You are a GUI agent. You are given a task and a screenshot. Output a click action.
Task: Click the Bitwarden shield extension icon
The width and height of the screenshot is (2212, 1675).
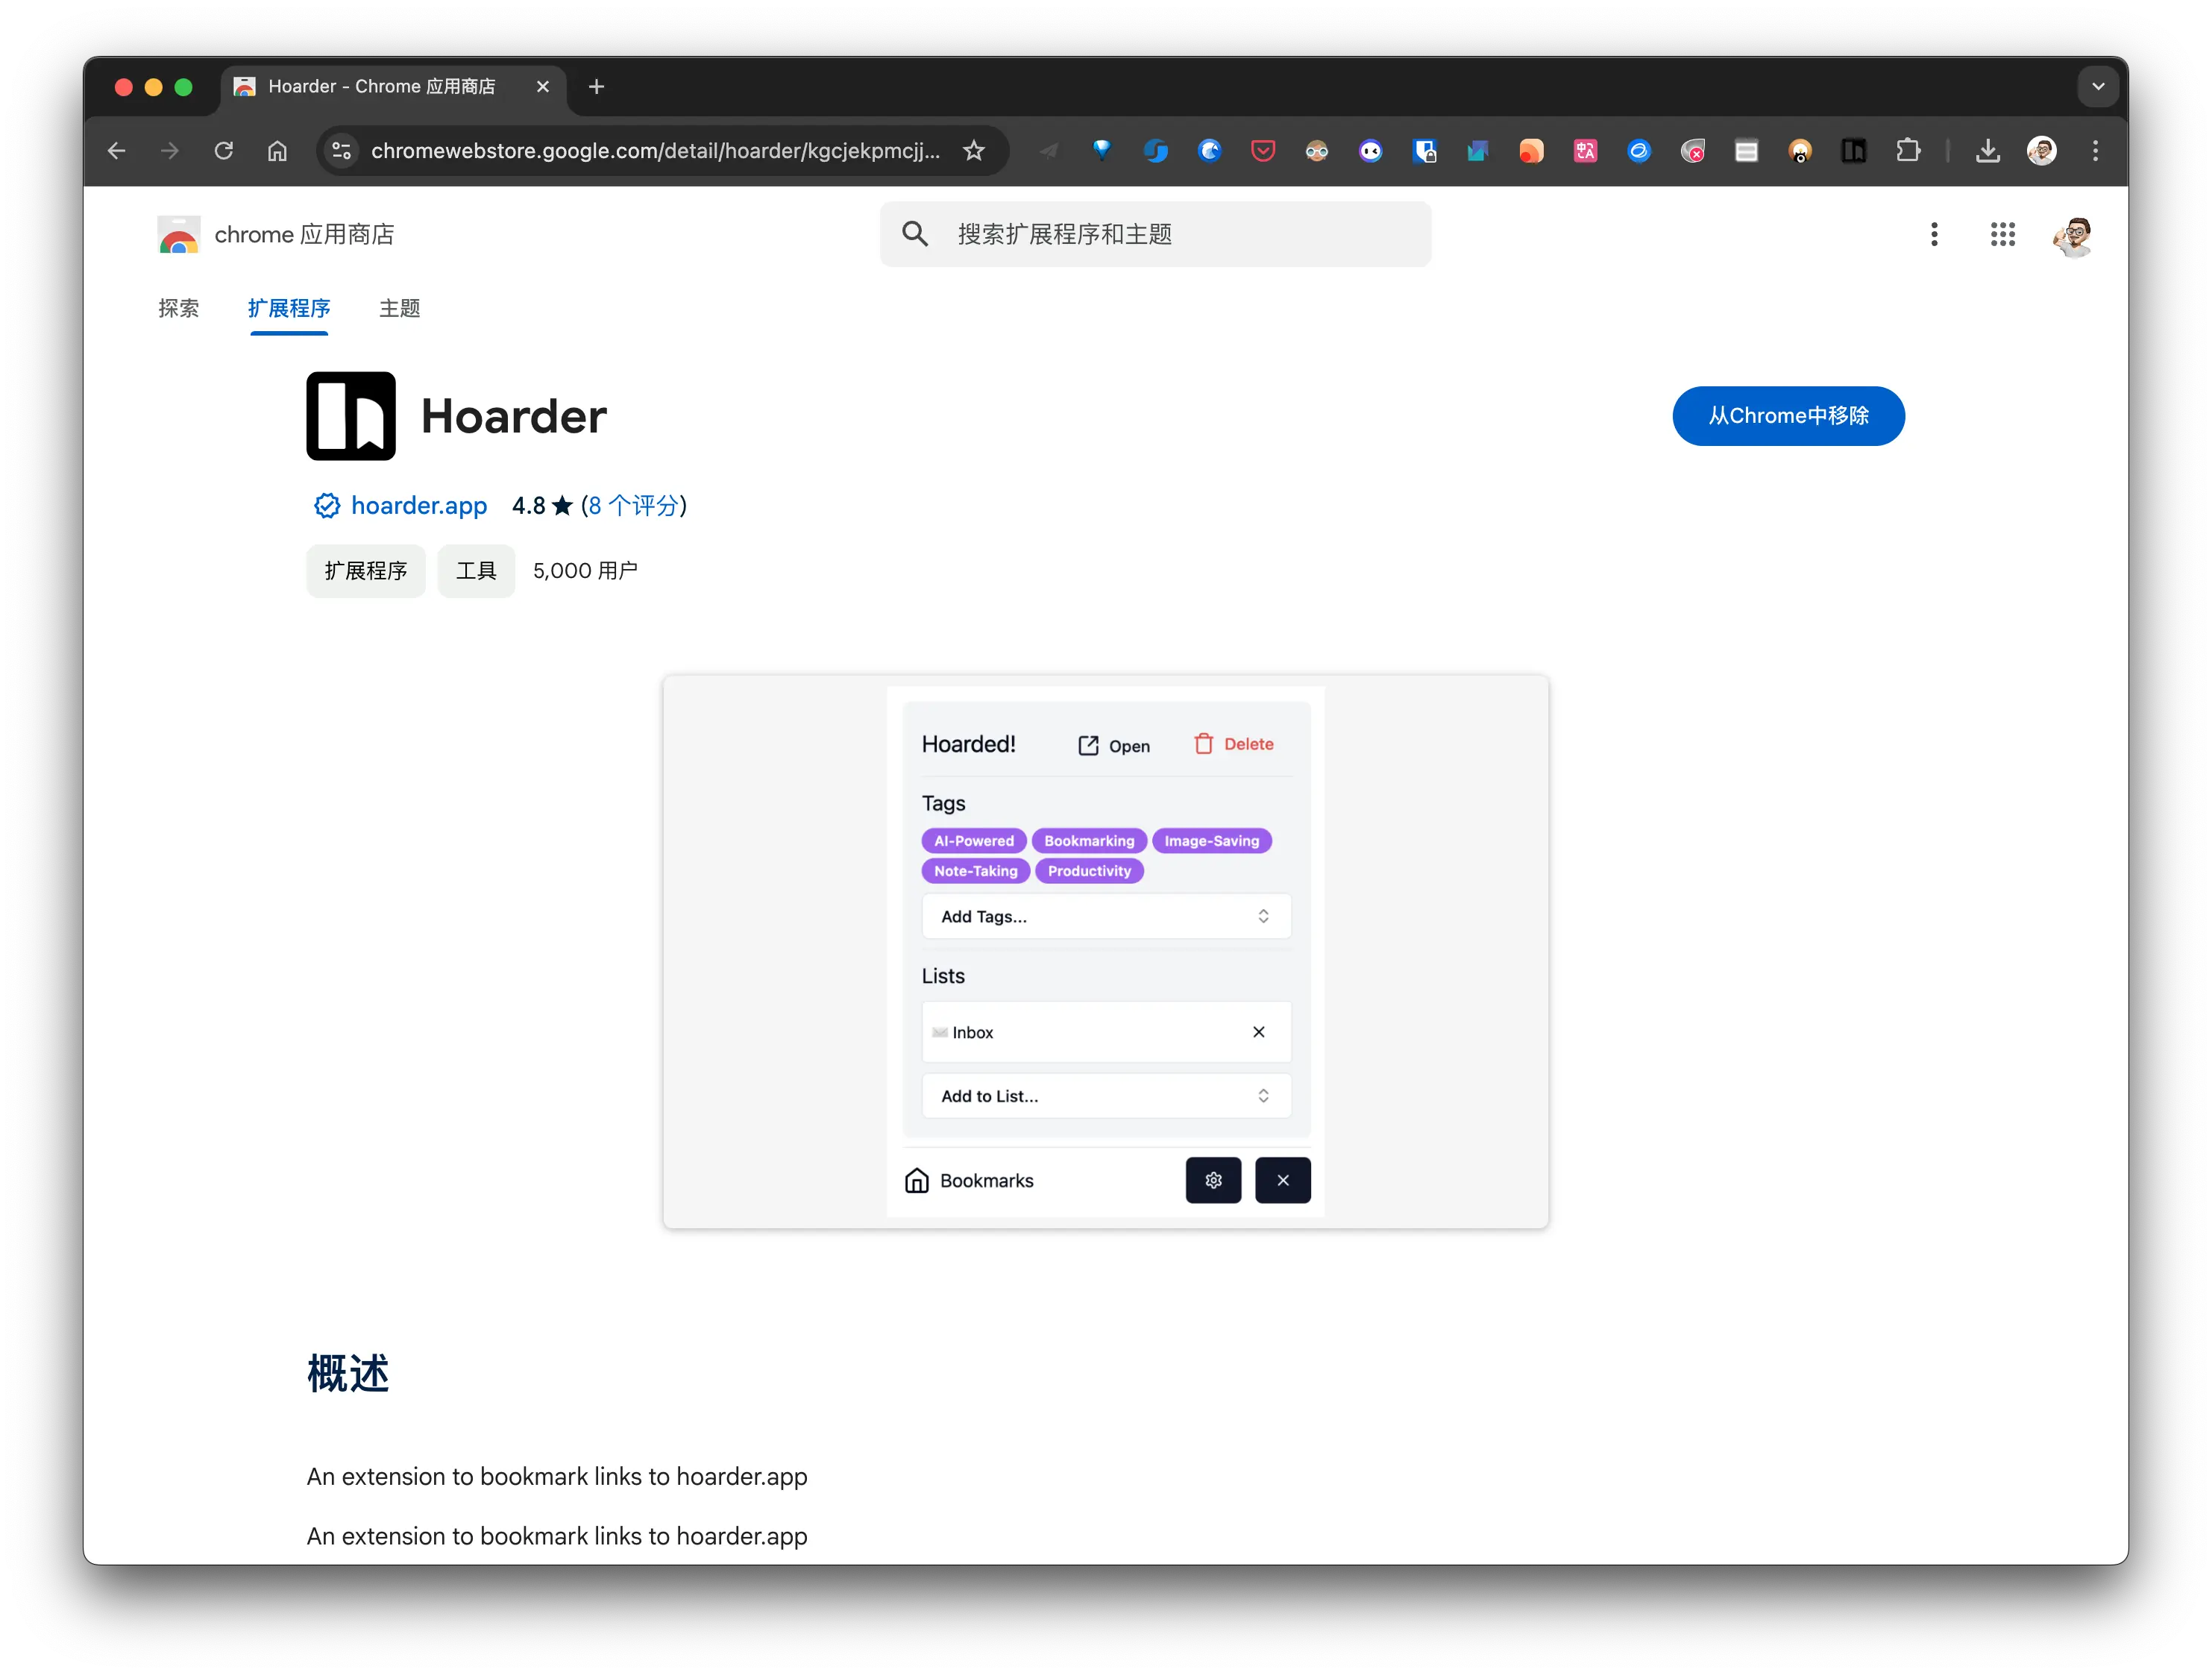(1424, 151)
